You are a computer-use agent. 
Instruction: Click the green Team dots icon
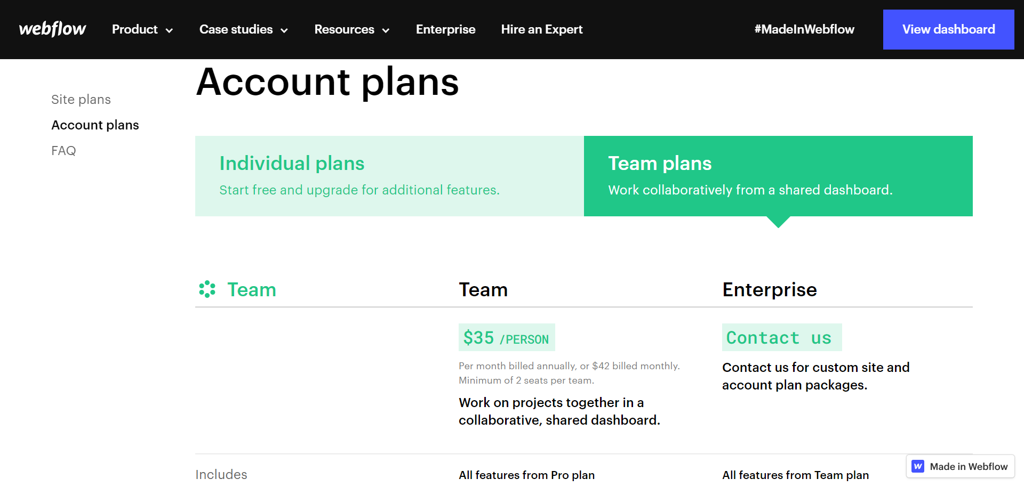click(x=207, y=289)
